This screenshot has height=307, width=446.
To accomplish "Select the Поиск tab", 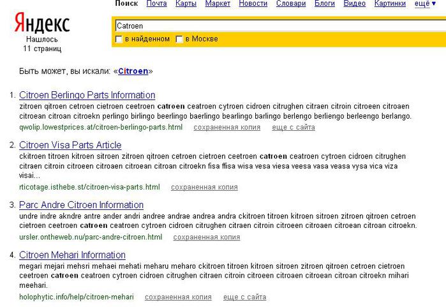I will [126, 3].
